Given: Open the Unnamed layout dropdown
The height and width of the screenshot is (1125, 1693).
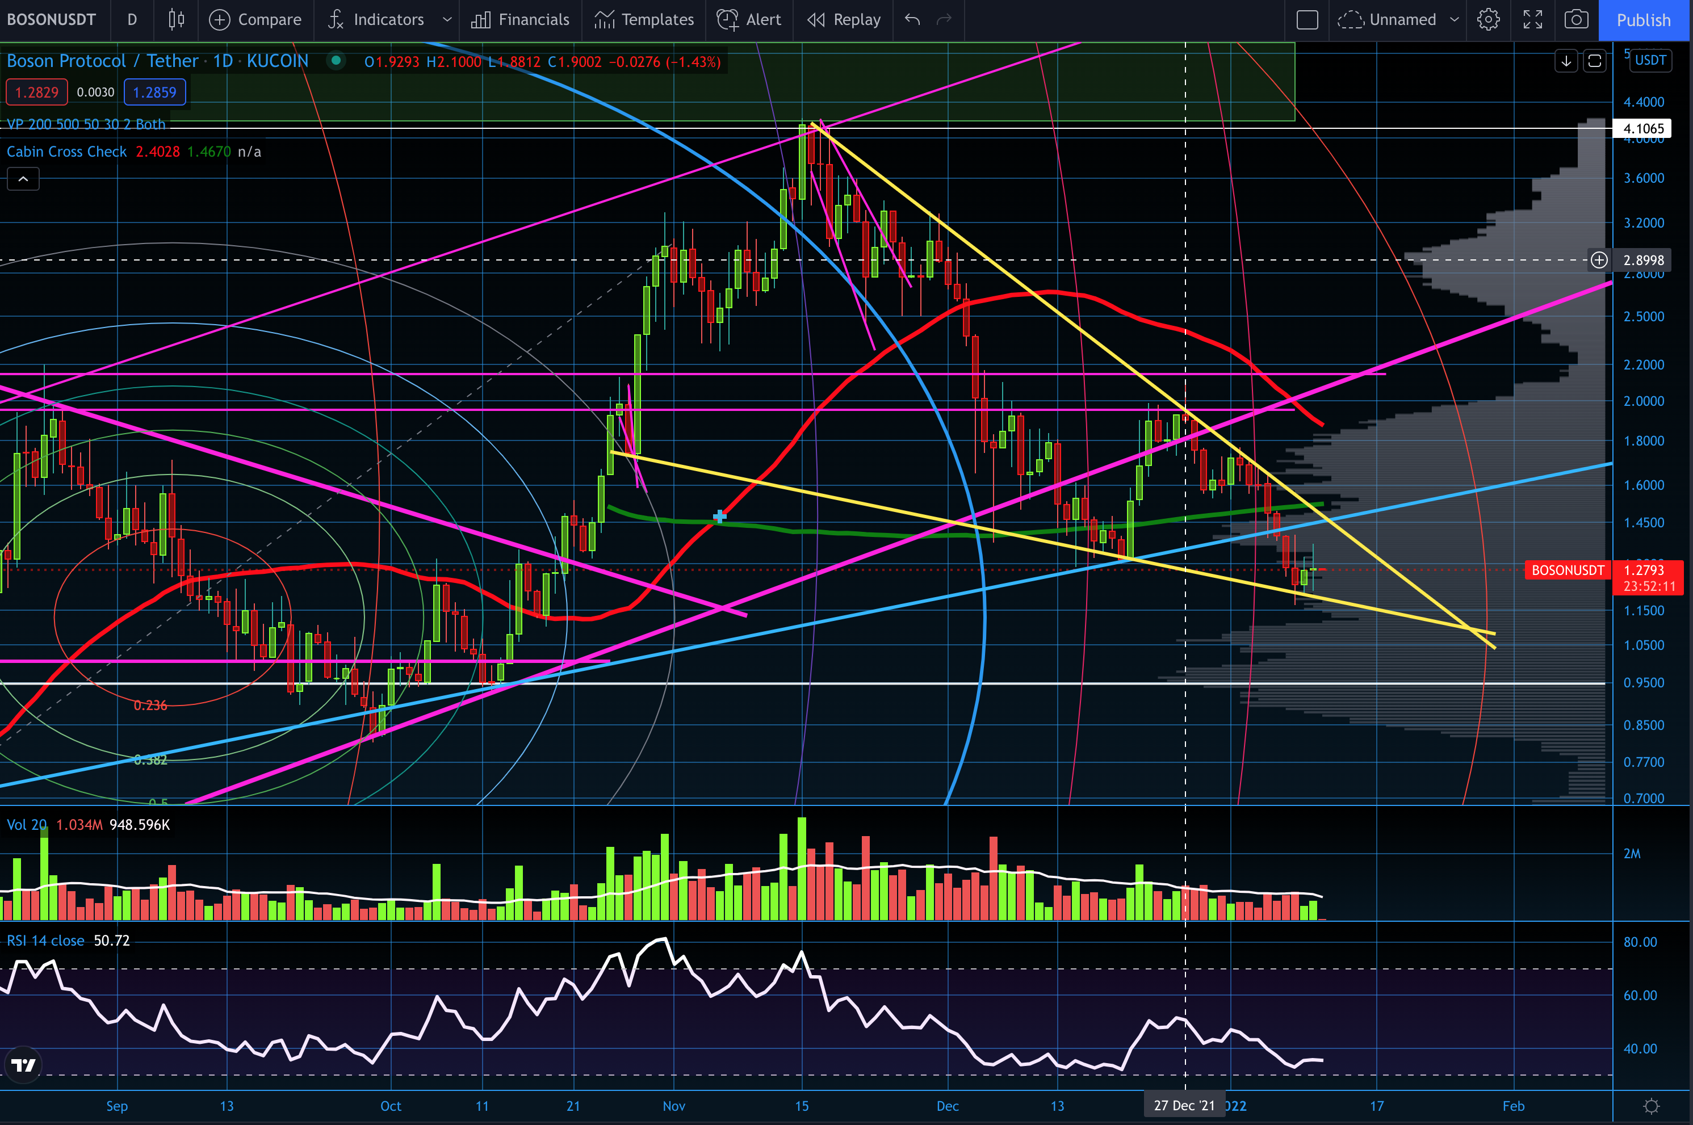Looking at the screenshot, I should point(1455,19).
